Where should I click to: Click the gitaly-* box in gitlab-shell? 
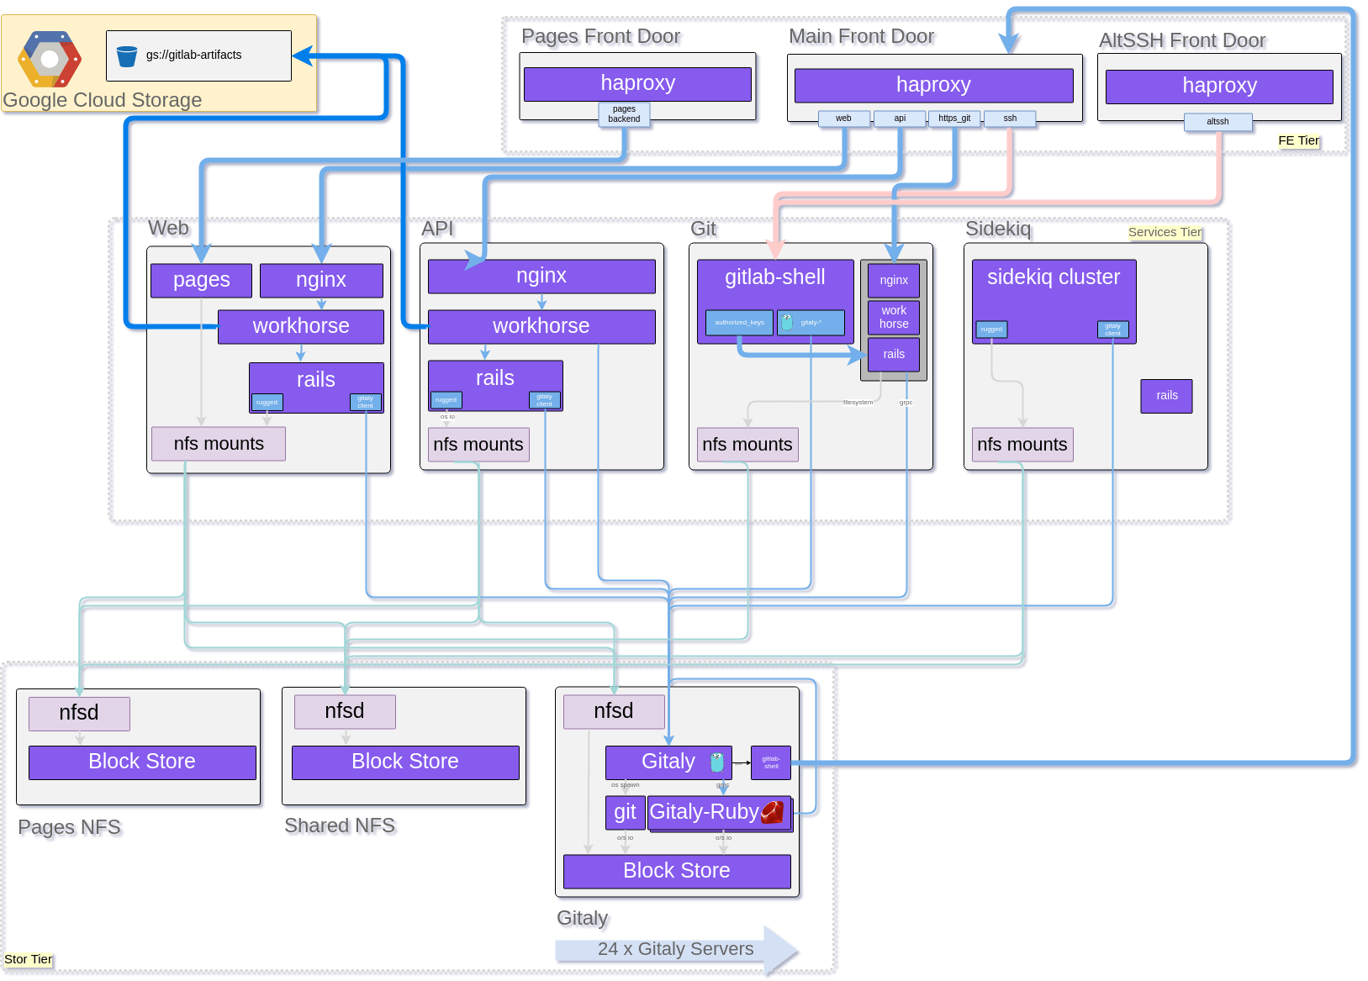point(811,323)
